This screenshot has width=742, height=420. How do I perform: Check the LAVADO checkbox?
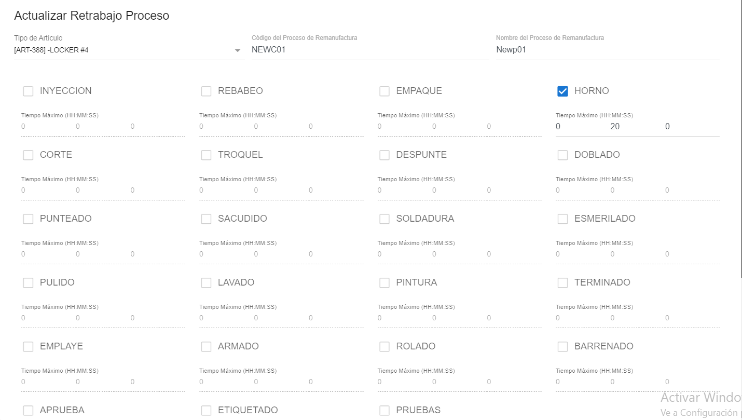point(206,283)
